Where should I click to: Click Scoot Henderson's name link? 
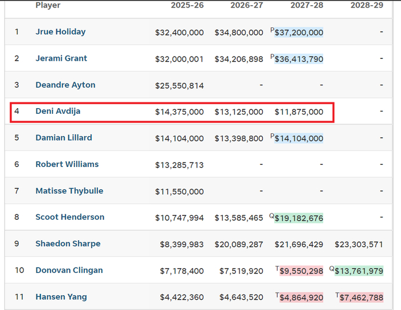(70, 217)
